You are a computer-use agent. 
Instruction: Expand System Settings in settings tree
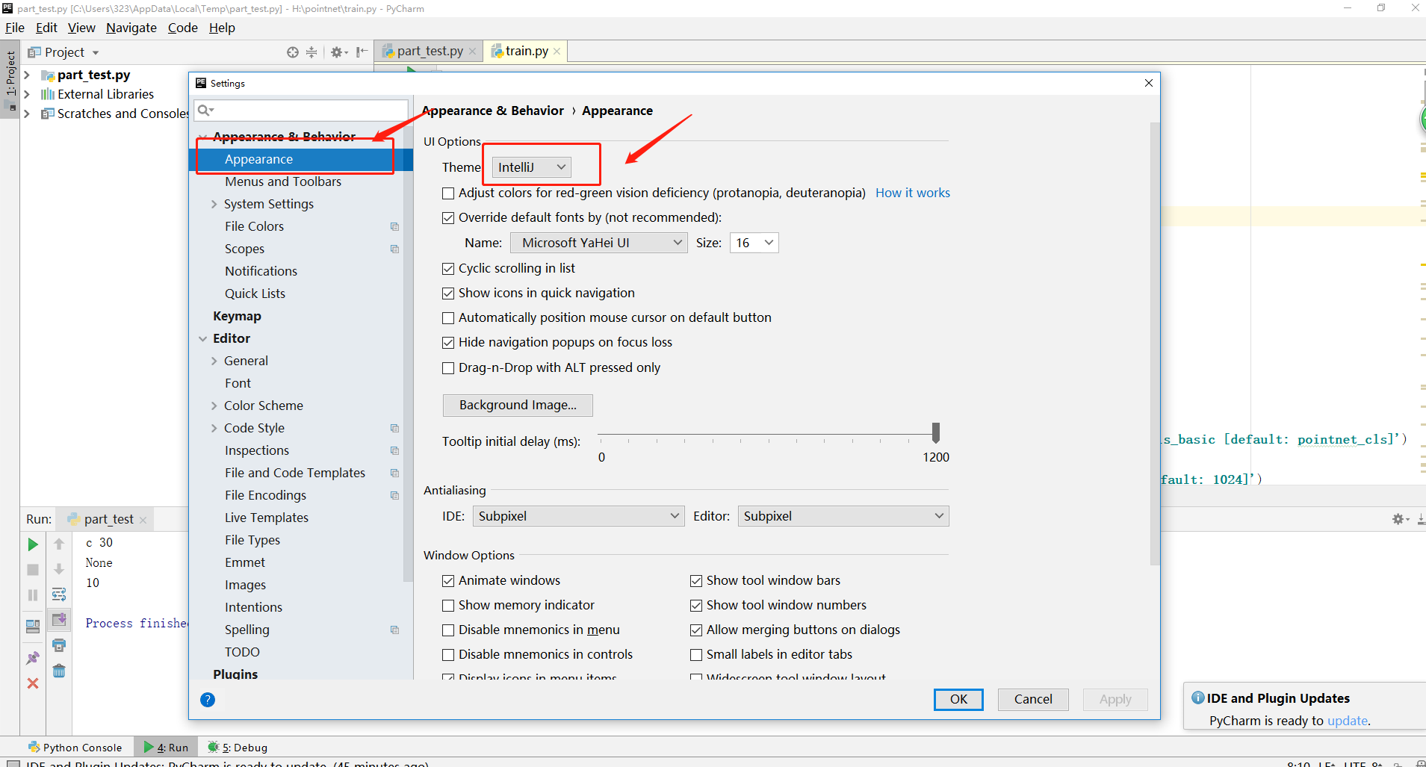click(x=214, y=204)
